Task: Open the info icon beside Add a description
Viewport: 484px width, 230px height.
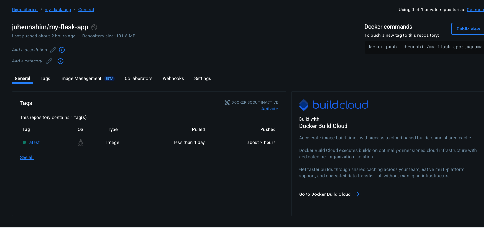Action: pos(62,50)
